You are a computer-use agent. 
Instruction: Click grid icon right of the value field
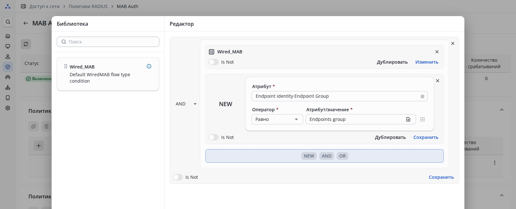pos(422,119)
